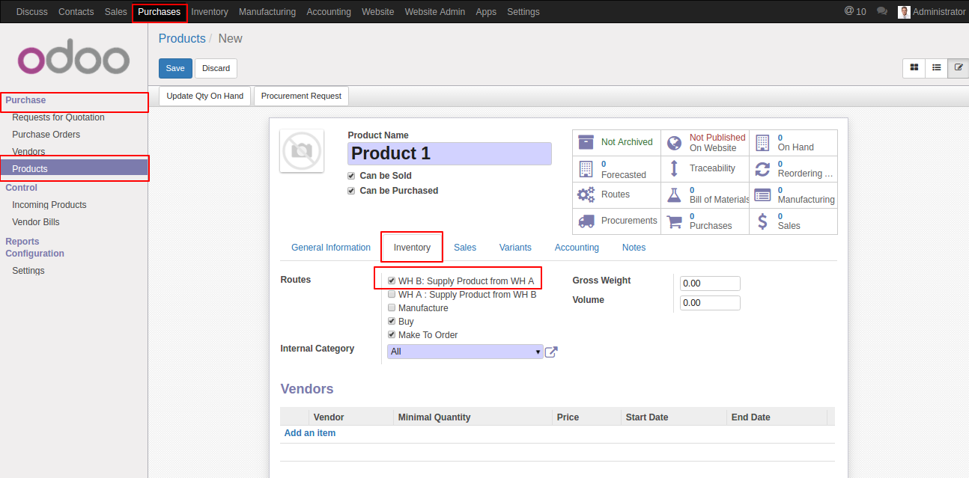Click the Volume input field

pos(710,303)
